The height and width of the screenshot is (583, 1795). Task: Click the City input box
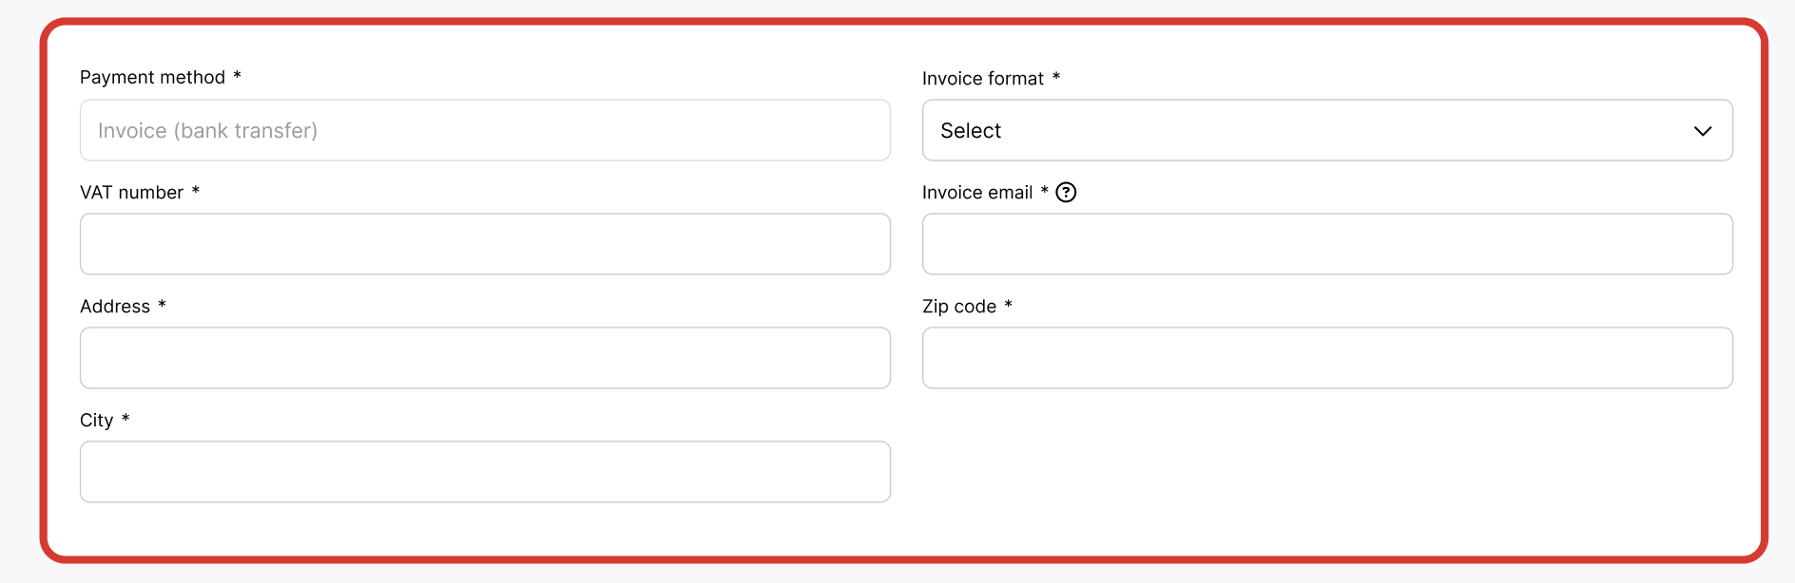click(485, 472)
